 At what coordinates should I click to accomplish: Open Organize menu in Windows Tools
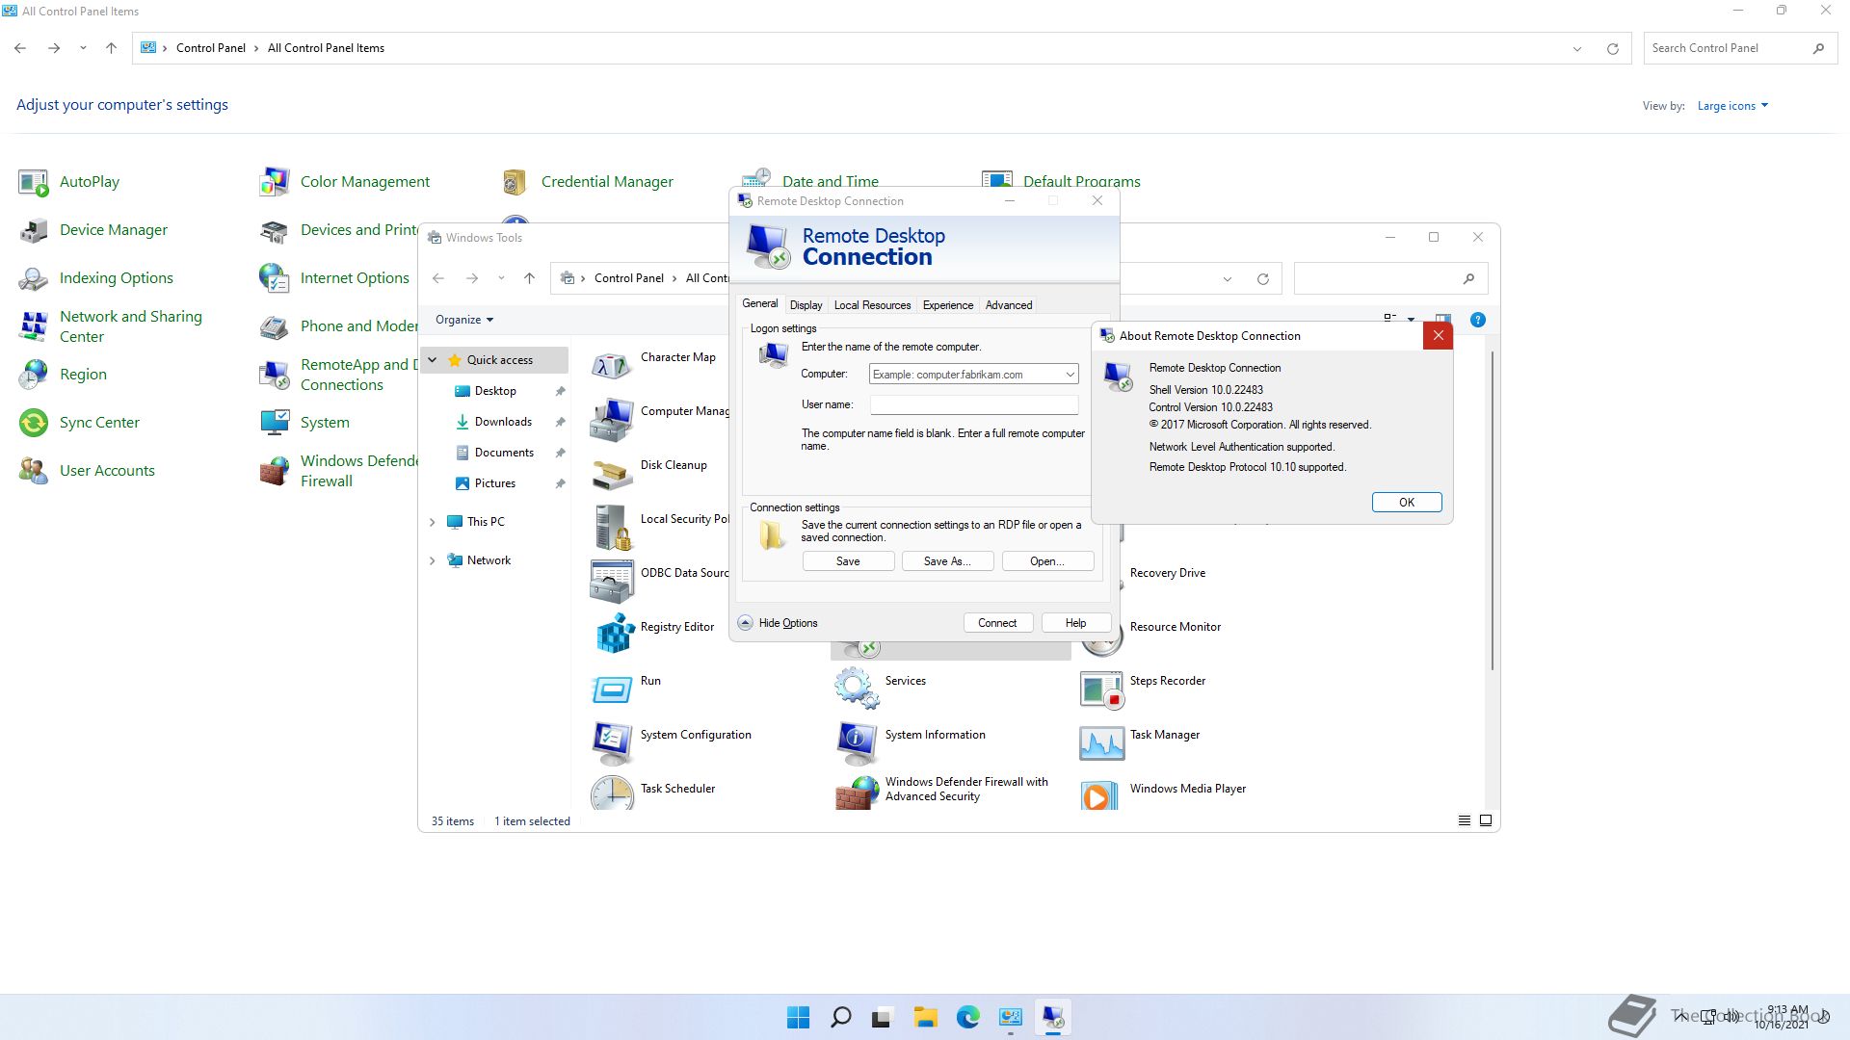[464, 320]
